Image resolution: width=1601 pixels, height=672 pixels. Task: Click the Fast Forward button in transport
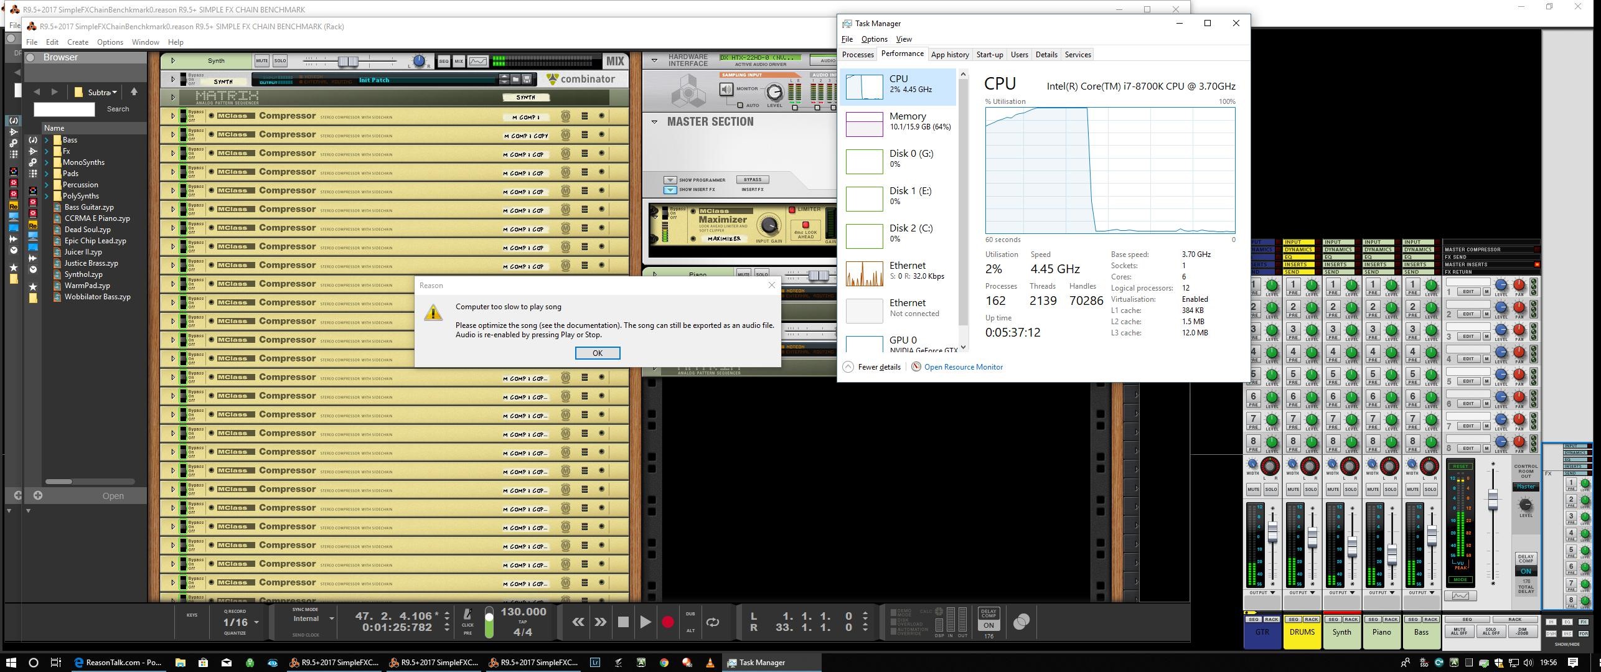(x=601, y=622)
